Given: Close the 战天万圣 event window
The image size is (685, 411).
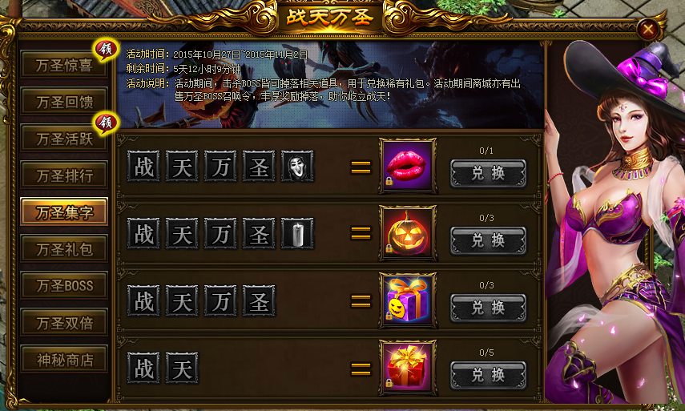Looking at the screenshot, I should (648, 30).
